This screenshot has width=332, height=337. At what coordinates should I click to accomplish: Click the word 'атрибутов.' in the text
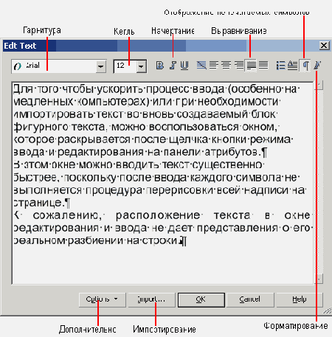coord(232,153)
